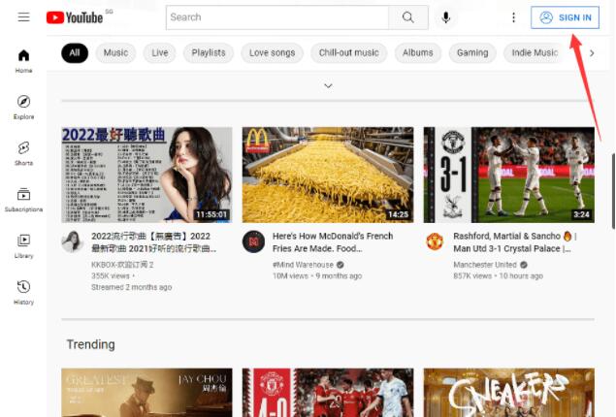This screenshot has height=417, width=616.
Task: Click the 3:24 duration badge
Action: (x=581, y=214)
